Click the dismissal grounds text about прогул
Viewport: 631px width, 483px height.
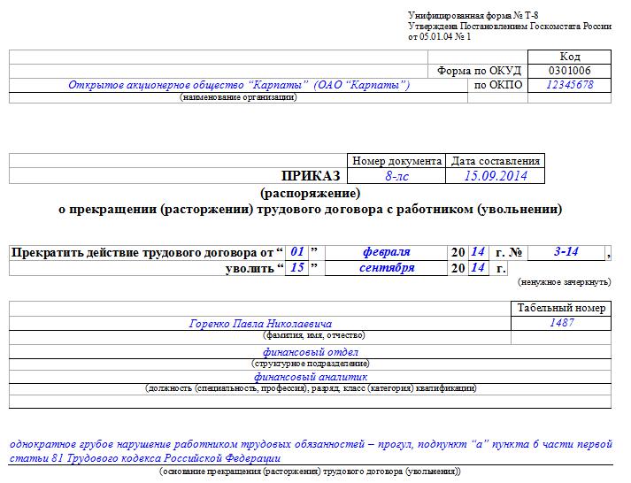[310, 450]
